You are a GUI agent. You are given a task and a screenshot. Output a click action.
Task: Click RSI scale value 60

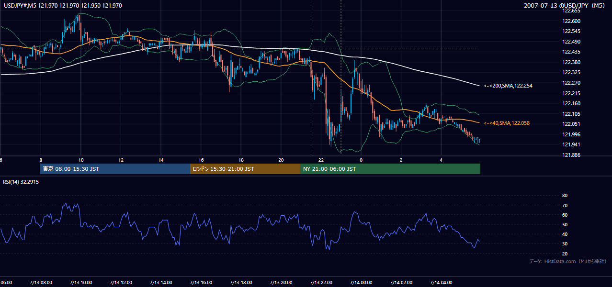565,215
